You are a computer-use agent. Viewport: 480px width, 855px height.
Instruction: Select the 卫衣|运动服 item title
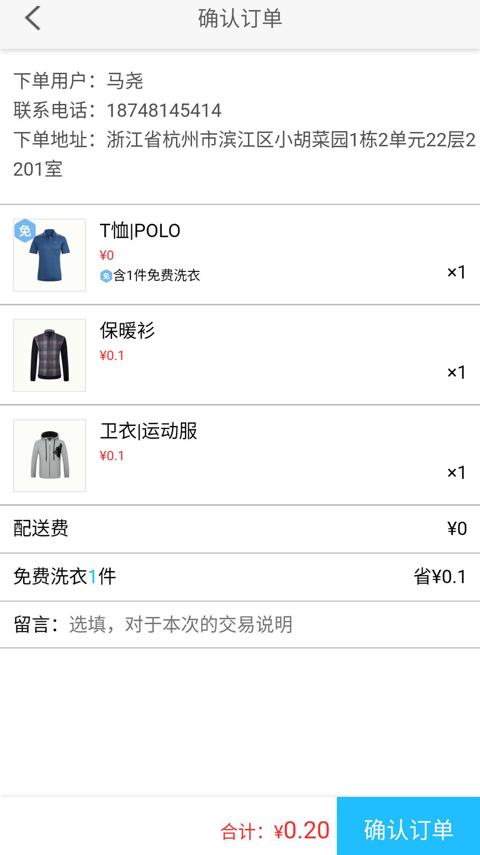(x=148, y=431)
